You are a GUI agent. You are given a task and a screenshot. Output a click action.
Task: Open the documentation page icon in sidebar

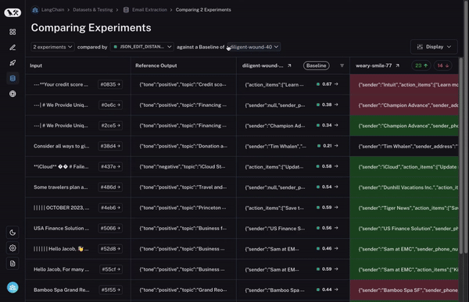(x=13, y=264)
